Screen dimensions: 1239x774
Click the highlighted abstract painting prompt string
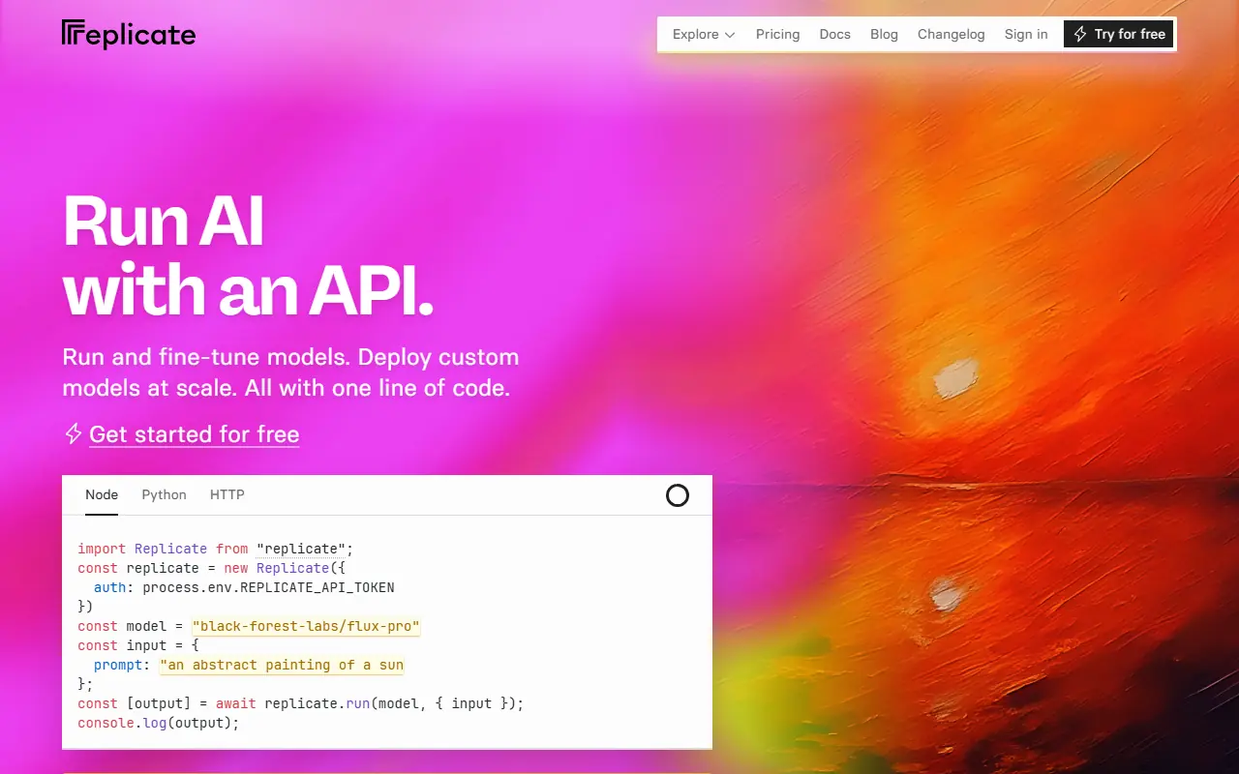[282, 665]
